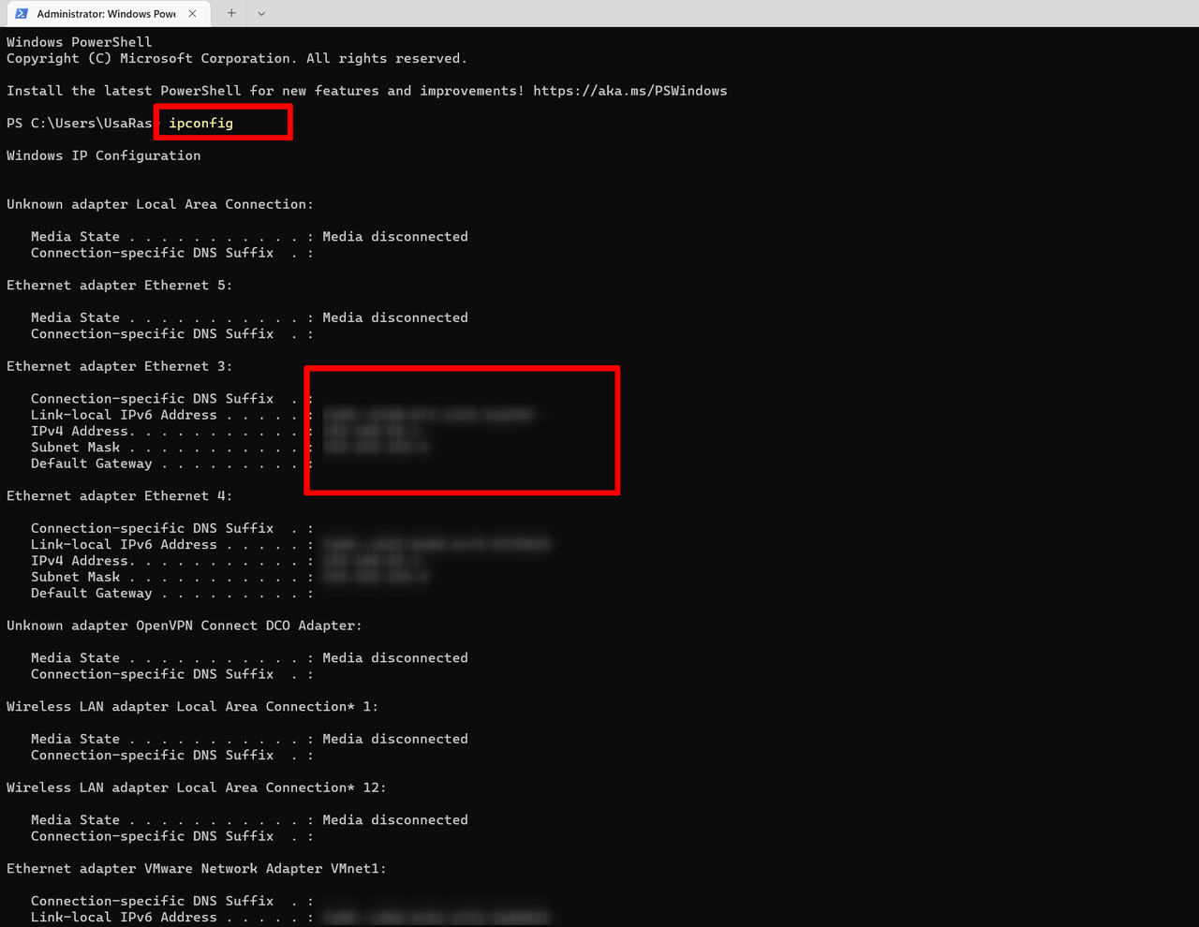Click the PowerShell icon on the tab
1199x927 pixels.
(22, 13)
